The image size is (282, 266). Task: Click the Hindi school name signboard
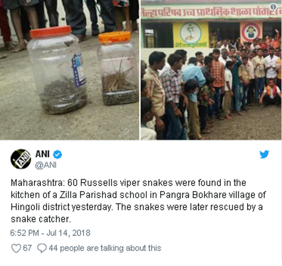(210, 12)
